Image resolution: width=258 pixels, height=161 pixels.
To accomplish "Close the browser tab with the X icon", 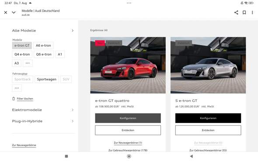I will pyautogui.click(x=6, y=13).
